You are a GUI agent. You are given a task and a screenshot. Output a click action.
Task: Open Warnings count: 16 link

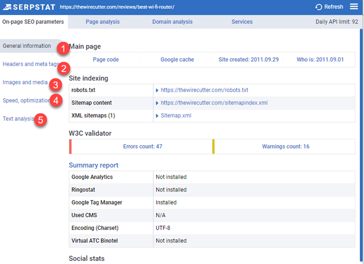[x=285, y=146]
